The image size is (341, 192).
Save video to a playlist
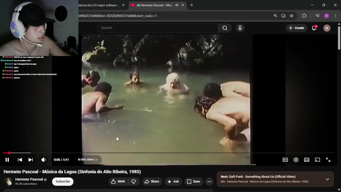(x=194, y=182)
